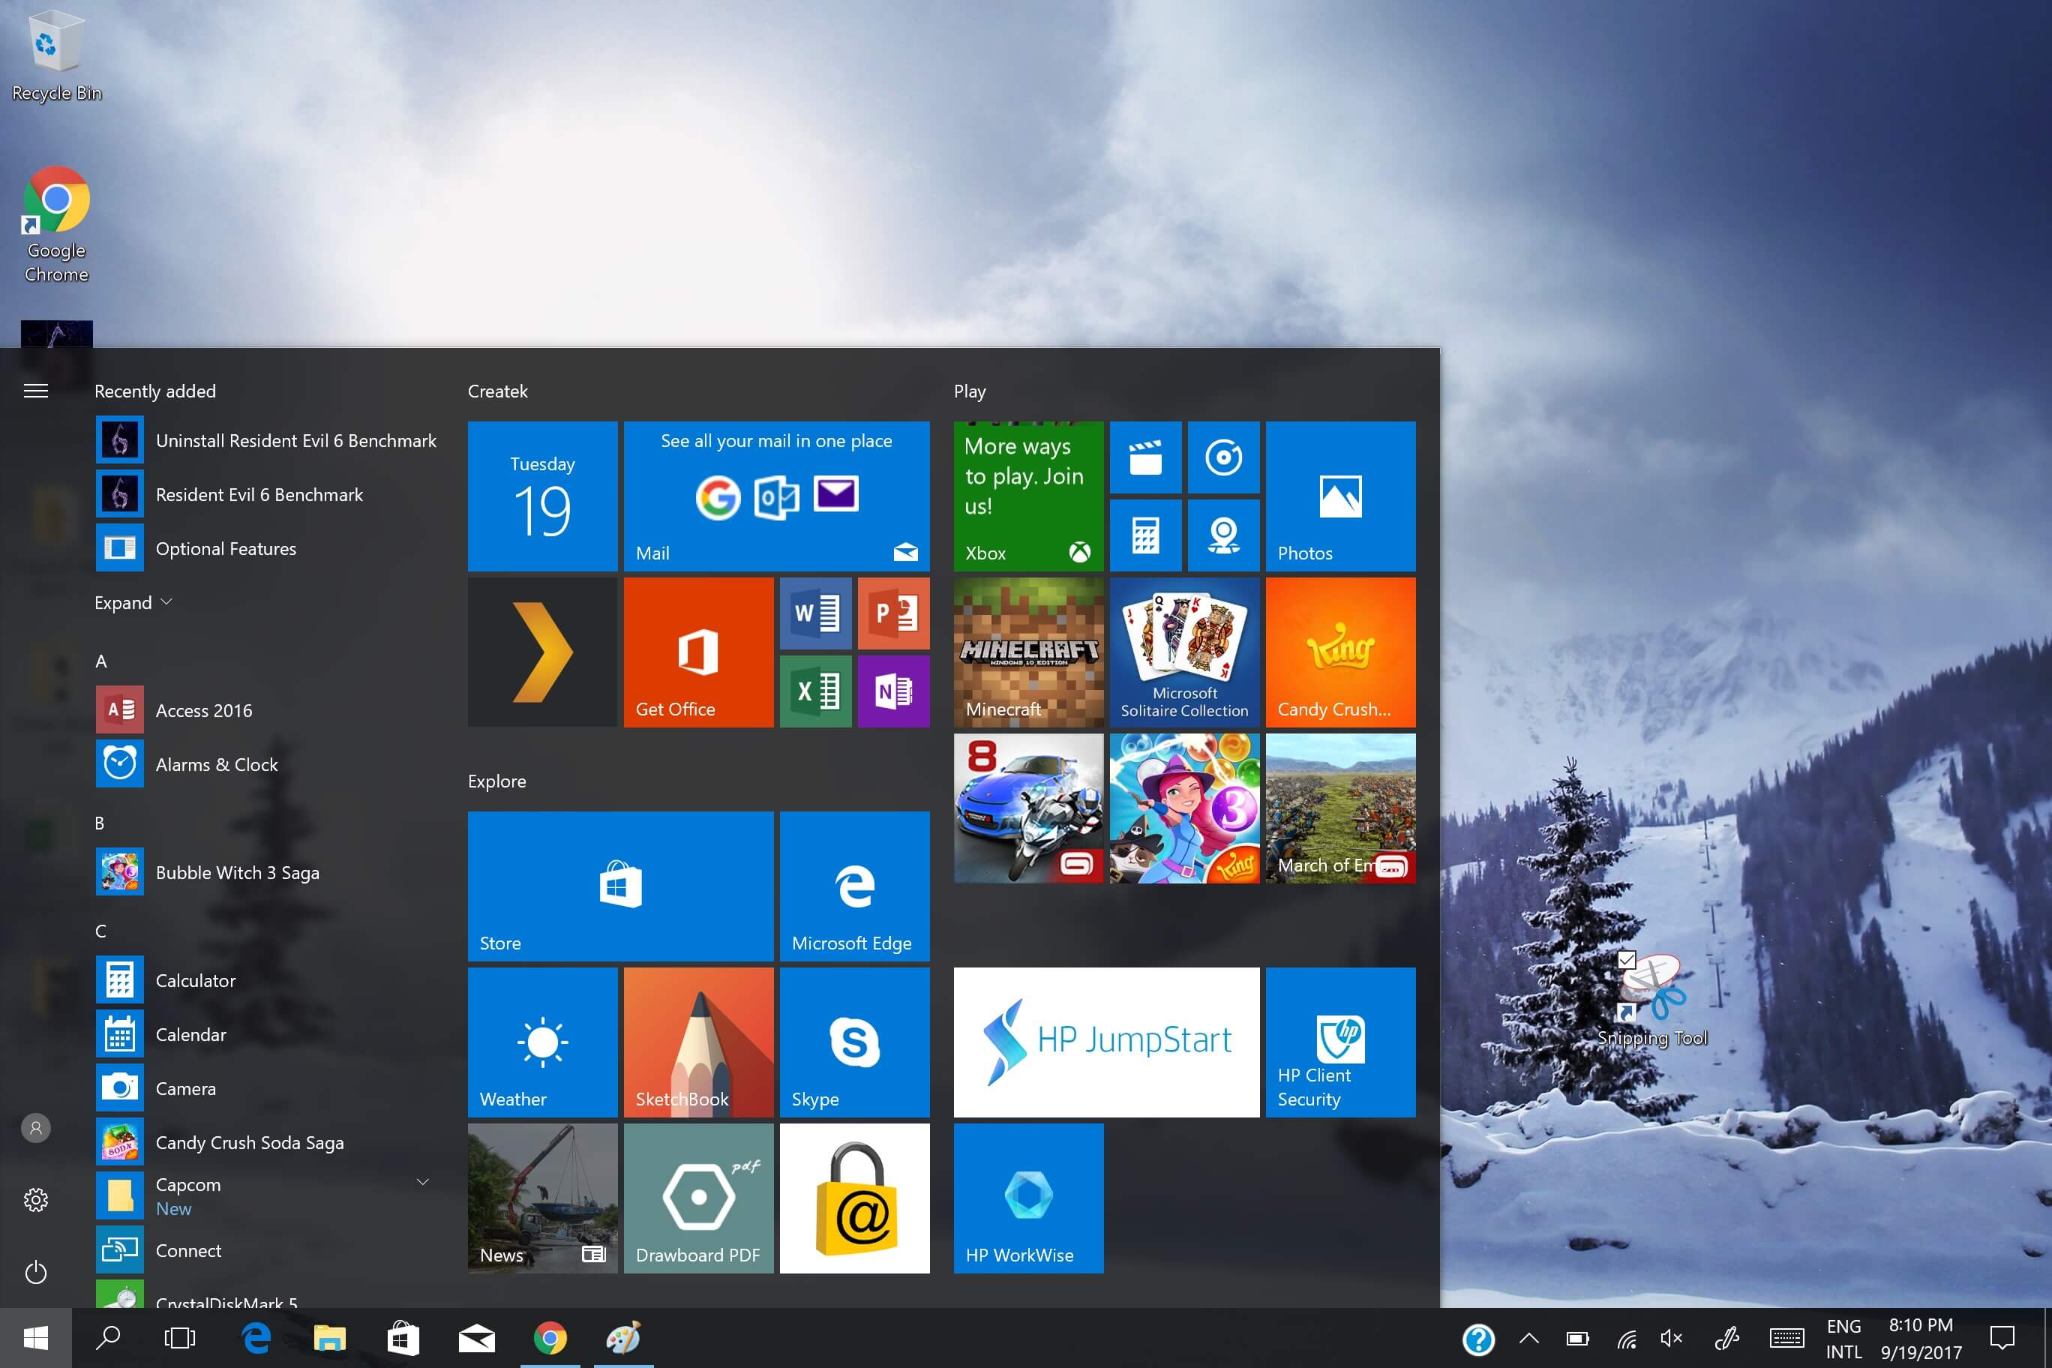Toggle the hamburger menu in Start
The image size is (2052, 1368).
click(36, 391)
